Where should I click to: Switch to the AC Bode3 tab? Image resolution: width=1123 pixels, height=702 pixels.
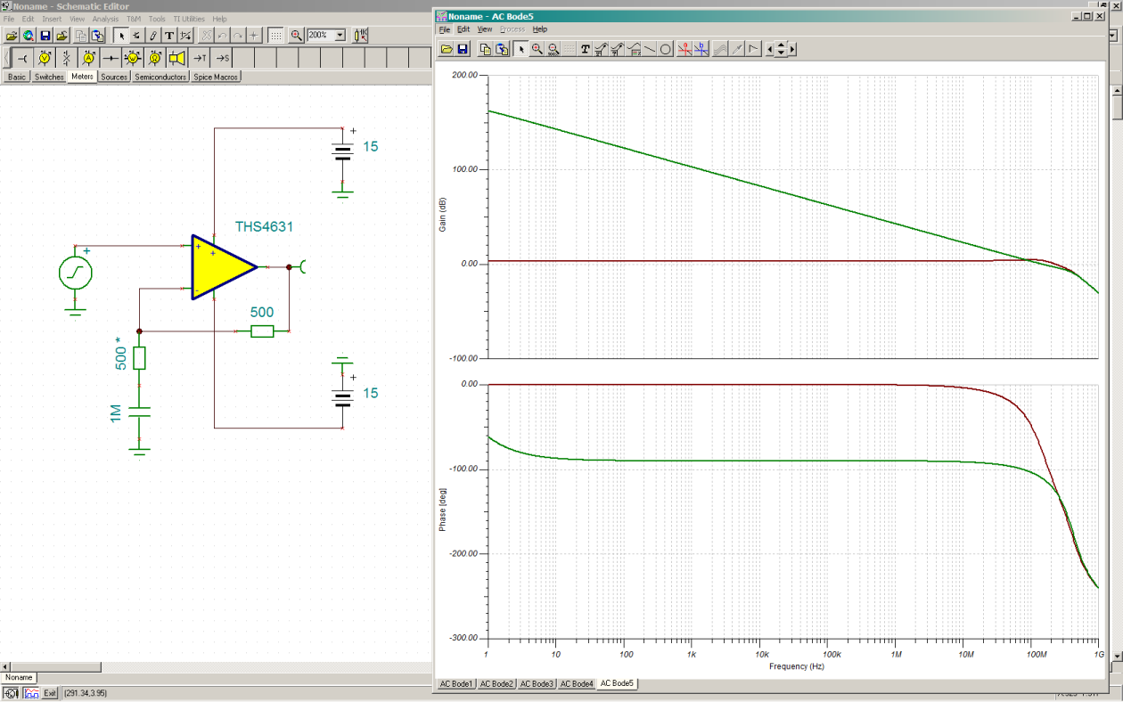pos(537,684)
